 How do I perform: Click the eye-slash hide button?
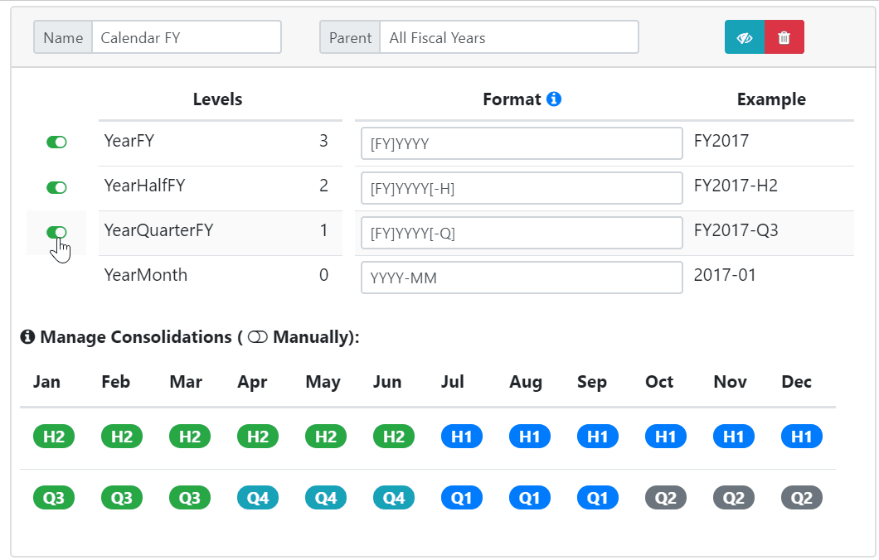click(x=745, y=37)
